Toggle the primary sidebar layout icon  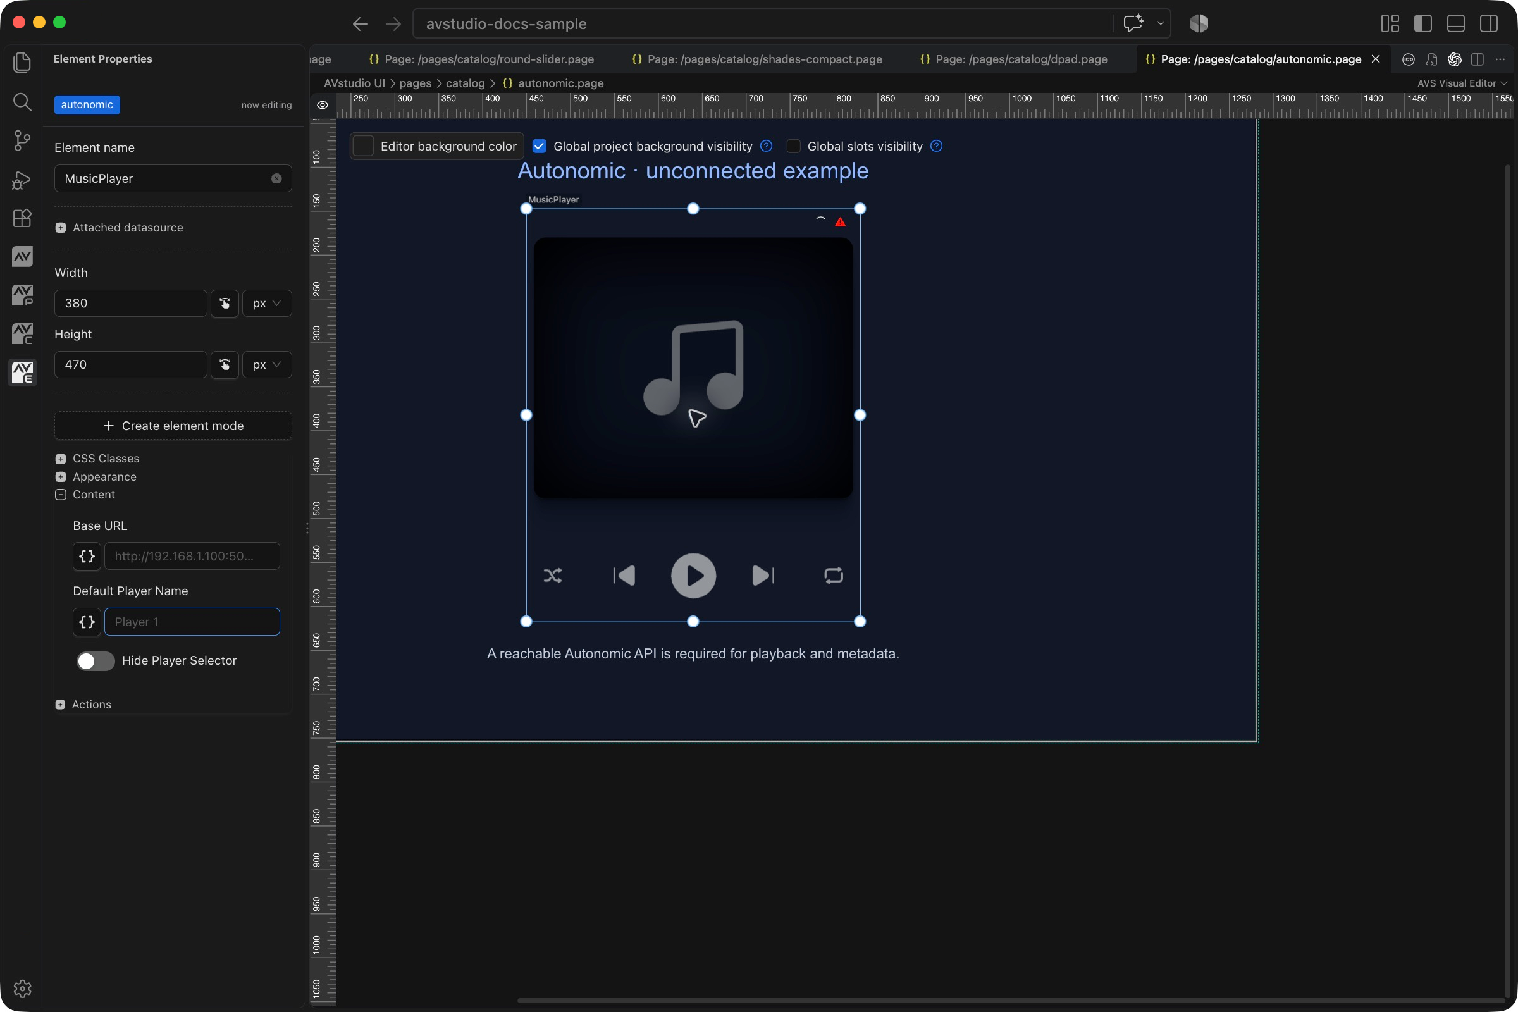(1423, 23)
